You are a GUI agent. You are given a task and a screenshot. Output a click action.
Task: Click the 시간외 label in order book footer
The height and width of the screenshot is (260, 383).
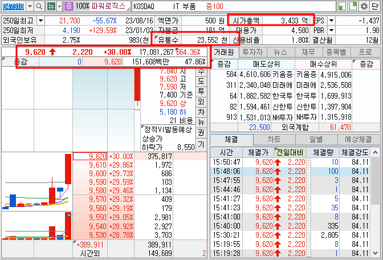(x=90, y=253)
